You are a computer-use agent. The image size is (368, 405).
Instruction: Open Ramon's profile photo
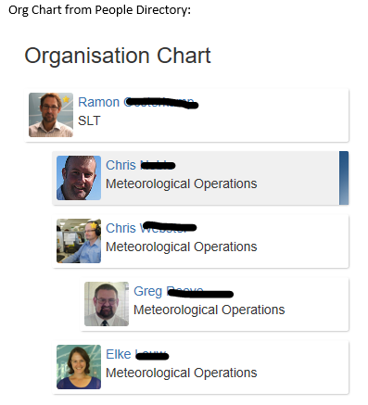point(51,115)
